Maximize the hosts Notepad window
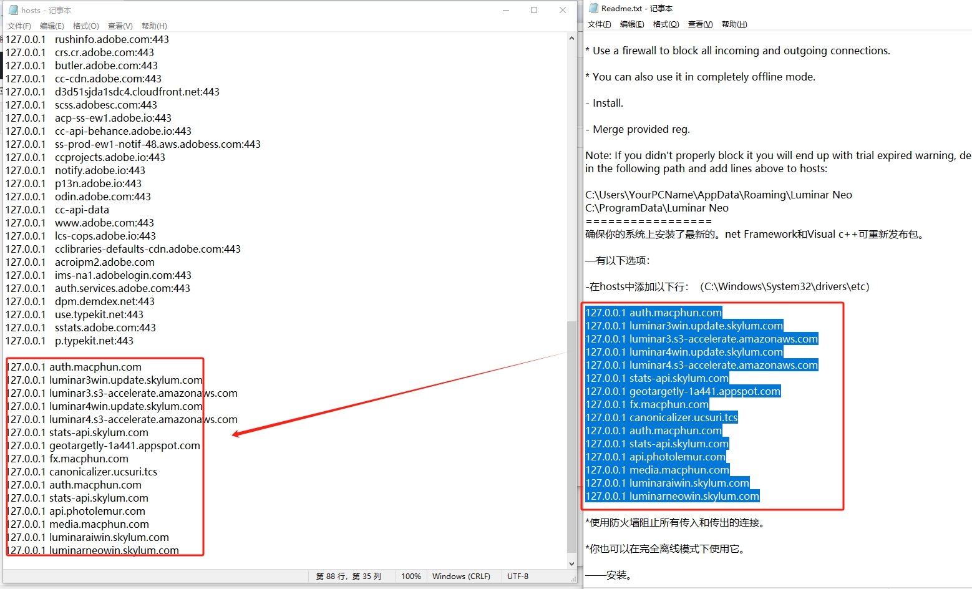 point(534,10)
